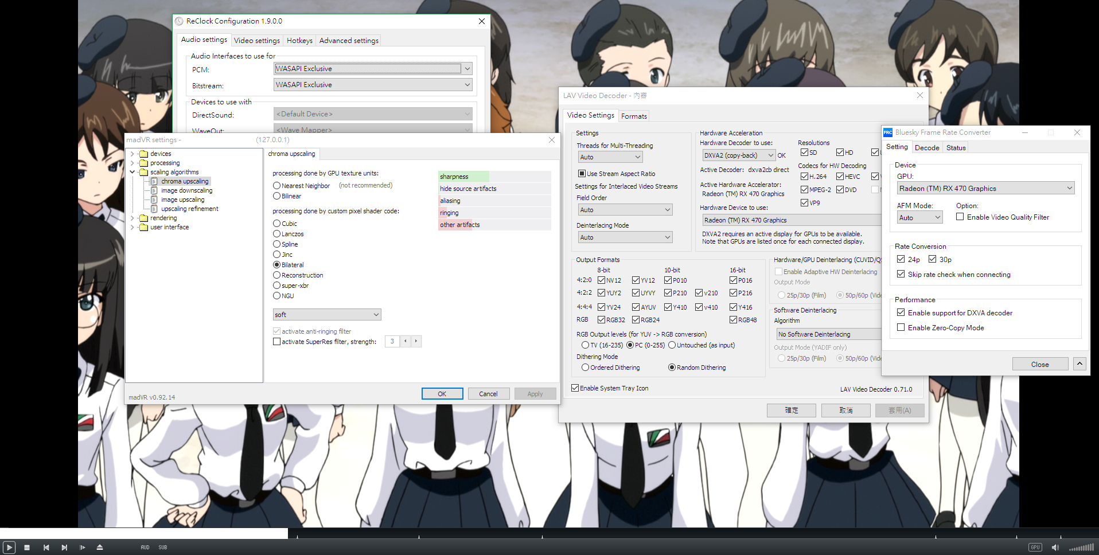The width and height of the screenshot is (1099, 555).
Task: Click the Stop button in the player bar
Action: coord(27,548)
